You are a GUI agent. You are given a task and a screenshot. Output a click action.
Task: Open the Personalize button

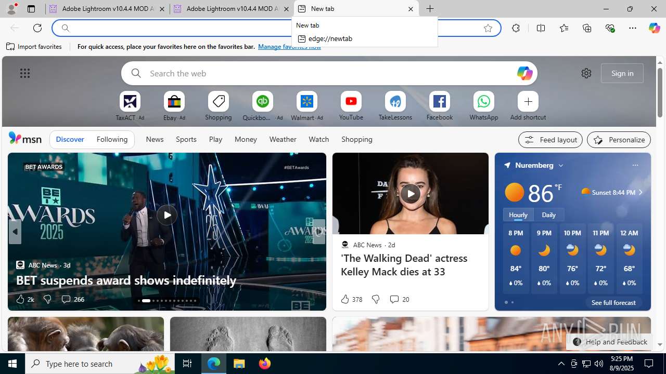619,140
